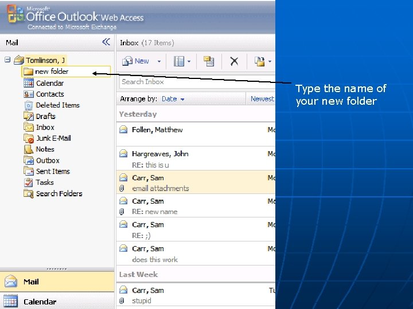Open Hargreaves, John message

(196, 159)
